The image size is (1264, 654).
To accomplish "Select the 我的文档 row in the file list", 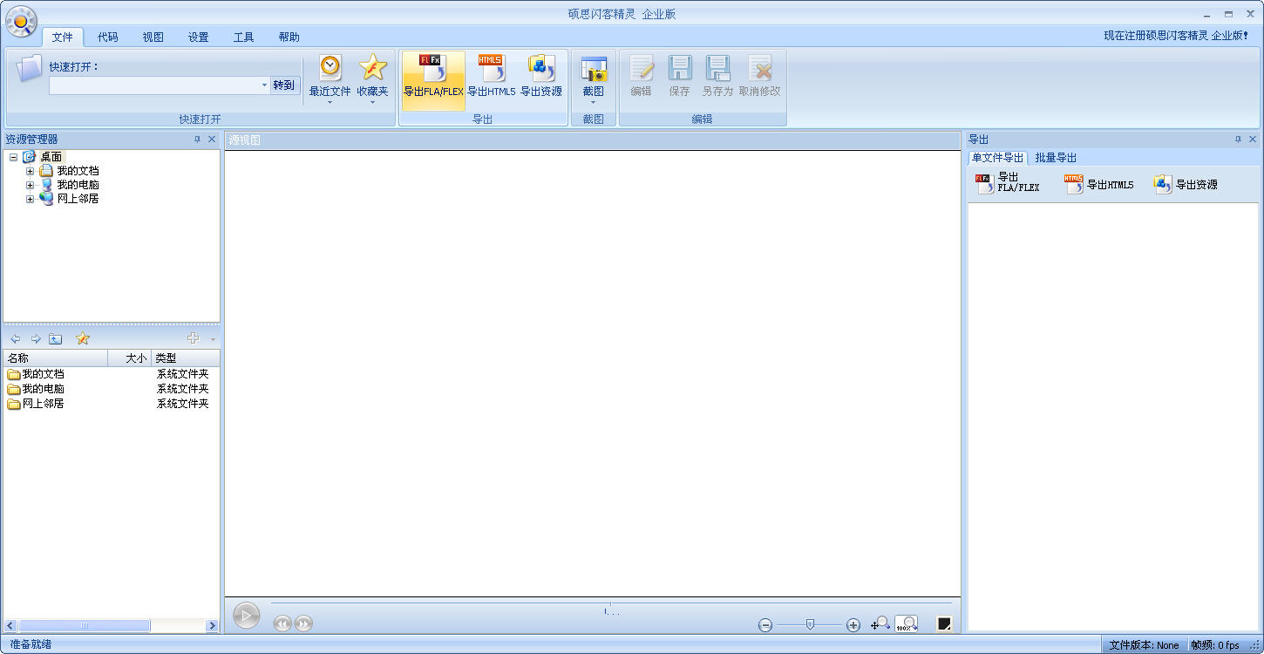I will [x=112, y=374].
